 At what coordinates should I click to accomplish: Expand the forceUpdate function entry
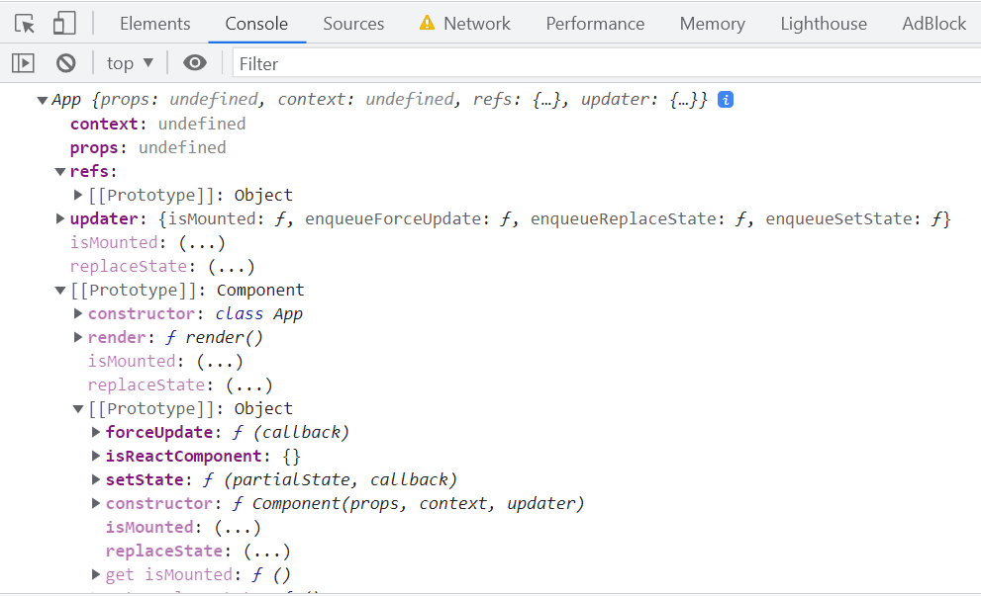tap(96, 432)
